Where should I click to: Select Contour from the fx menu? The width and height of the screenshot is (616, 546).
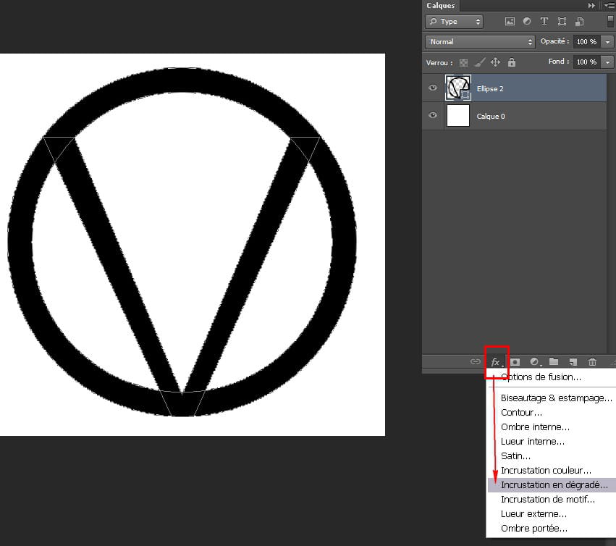(x=552, y=413)
